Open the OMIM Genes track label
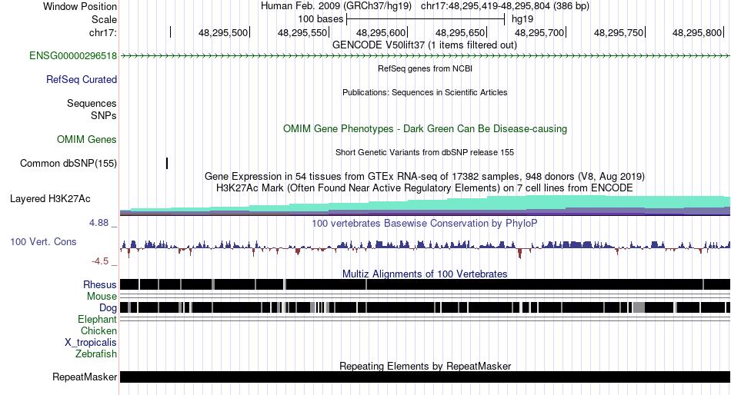Screen dimensions: 731x395 (x=87, y=139)
